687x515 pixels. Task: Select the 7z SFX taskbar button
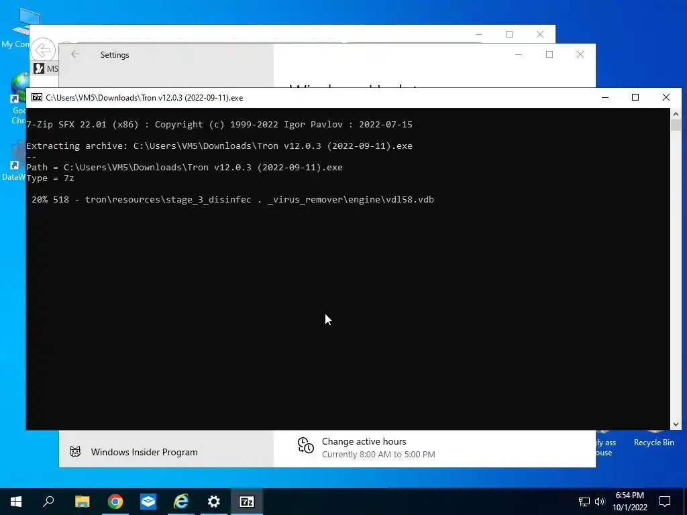(247, 502)
